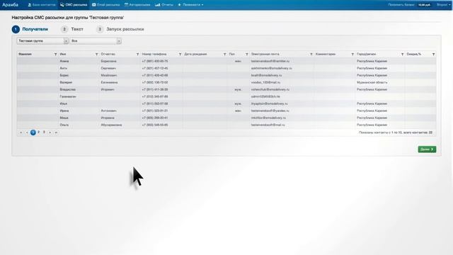453x255 pixels.
Task: Sort by the Электронная почта column header
Action: tap(265, 54)
